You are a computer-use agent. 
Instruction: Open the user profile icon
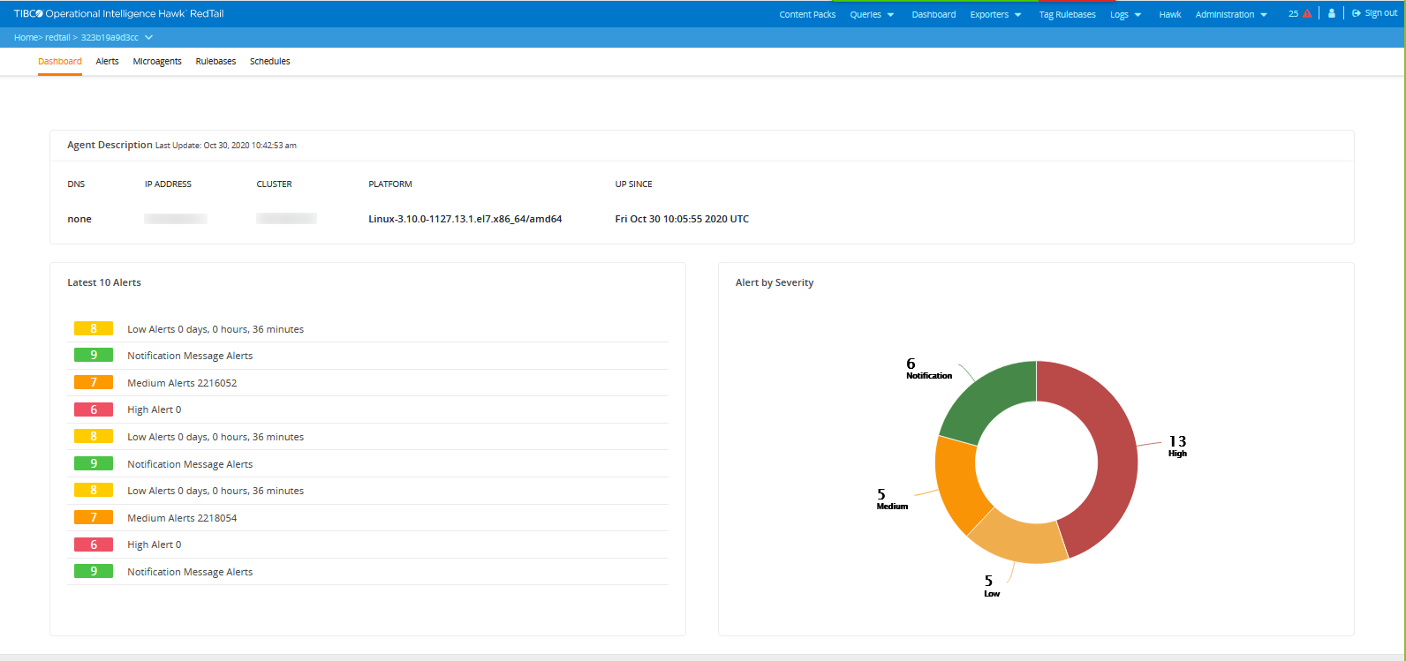[x=1332, y=13]
